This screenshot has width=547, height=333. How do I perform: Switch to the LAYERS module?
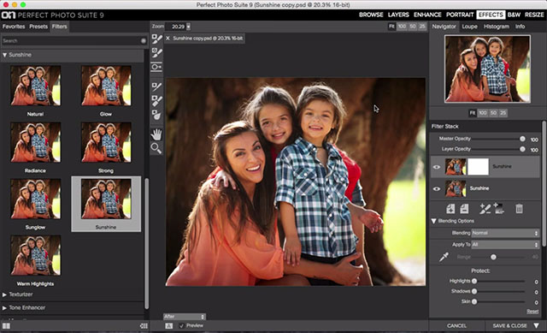(x=398, y=15)
